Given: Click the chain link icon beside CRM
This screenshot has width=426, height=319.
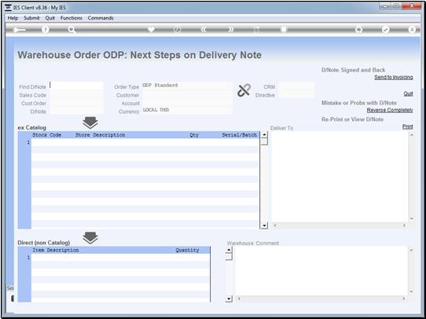Looking at the screenshot, I should click(x=244, y=90).
